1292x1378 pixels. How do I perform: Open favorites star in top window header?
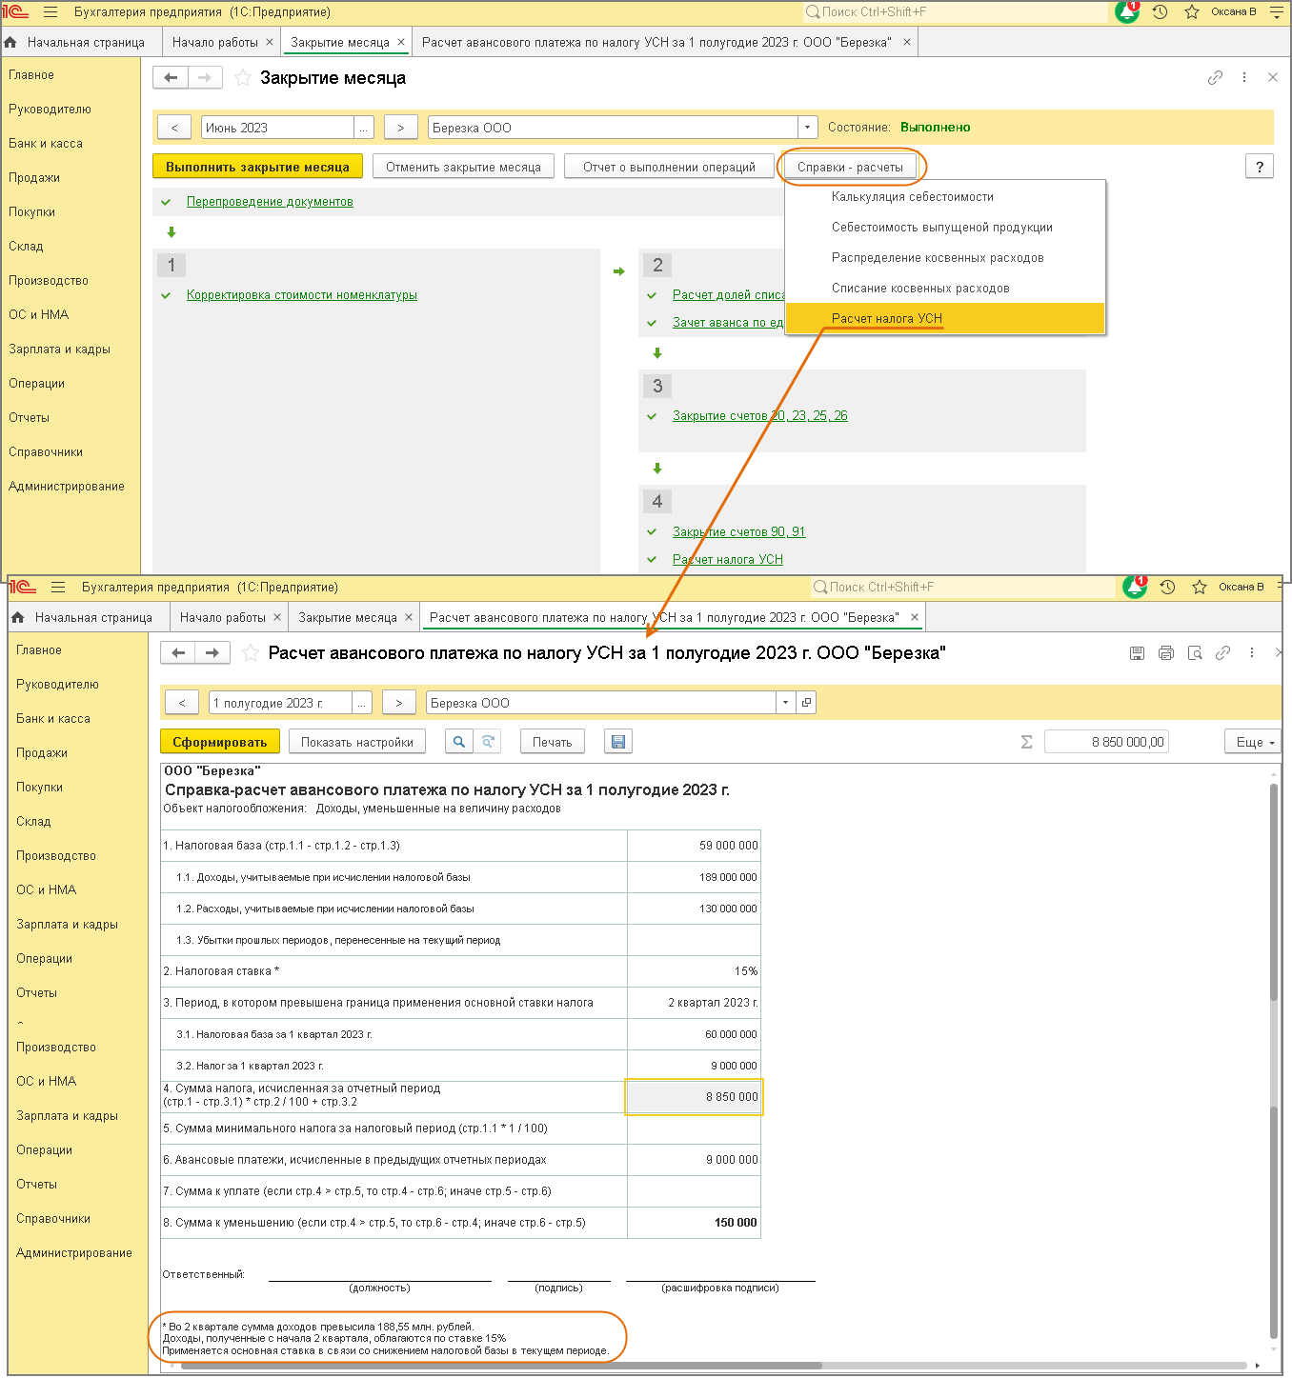1191,12
